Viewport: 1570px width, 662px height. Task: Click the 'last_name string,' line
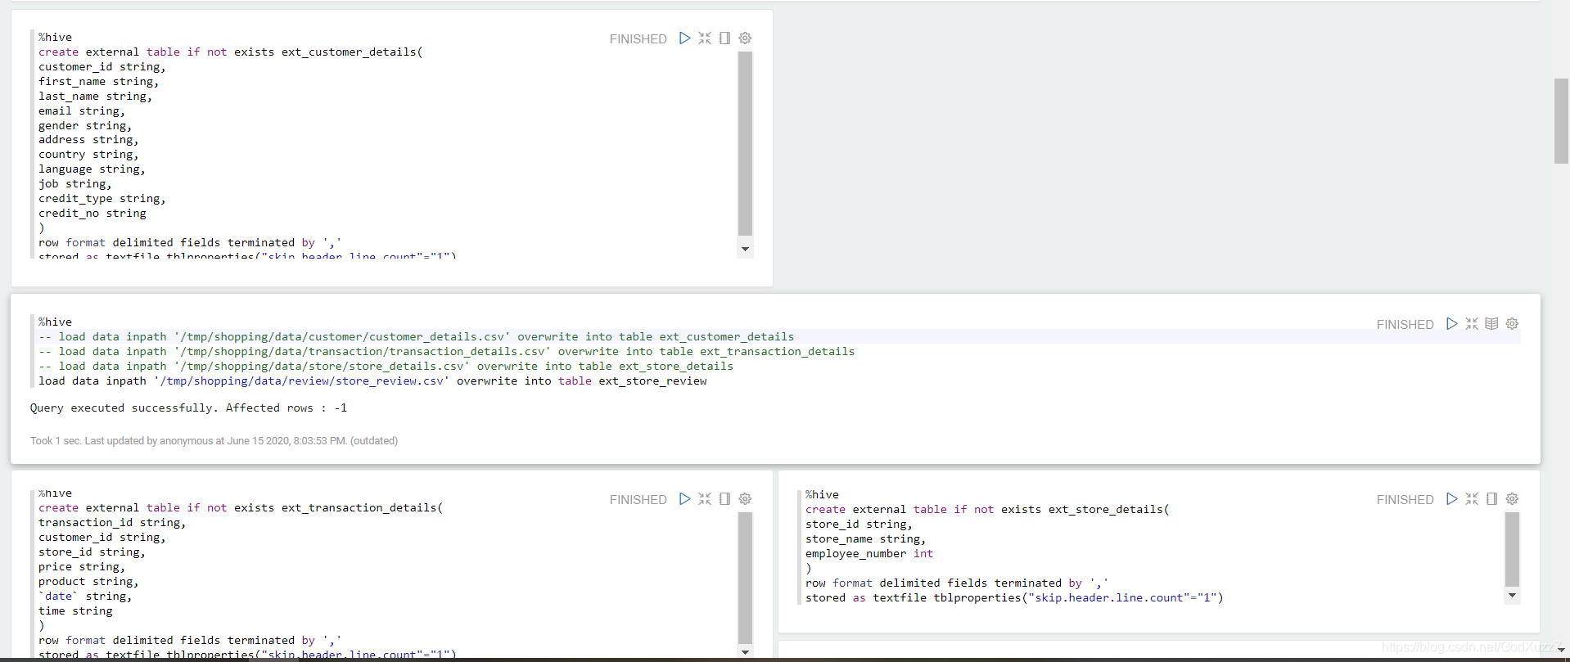point(95,97)
